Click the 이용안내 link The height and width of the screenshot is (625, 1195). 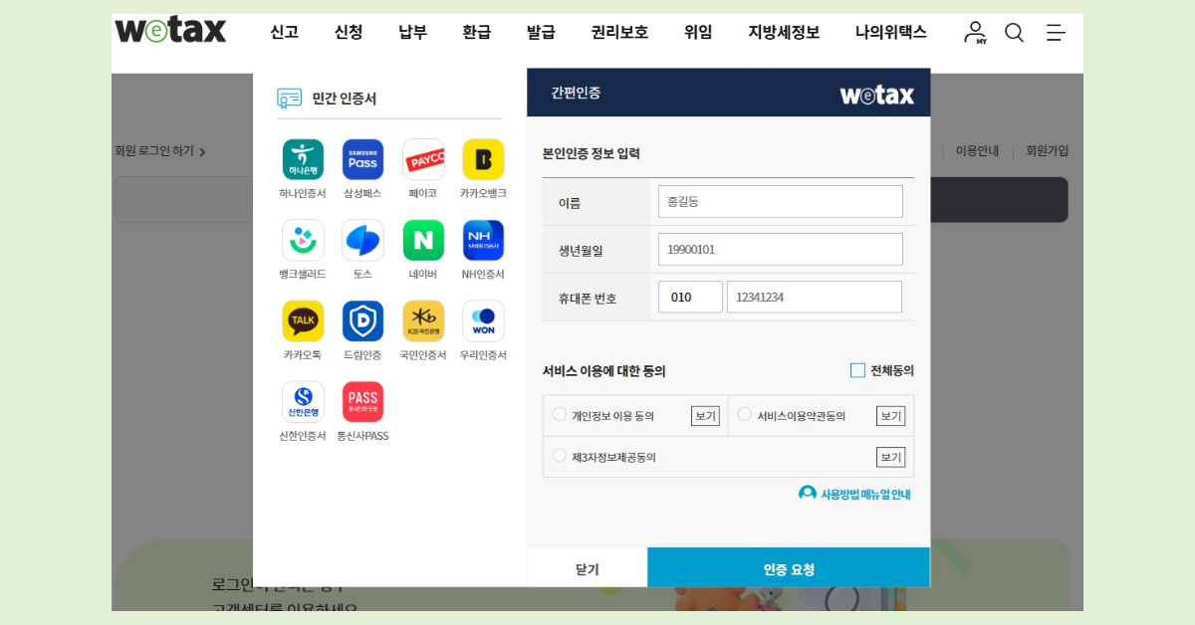tap(977, 151)
